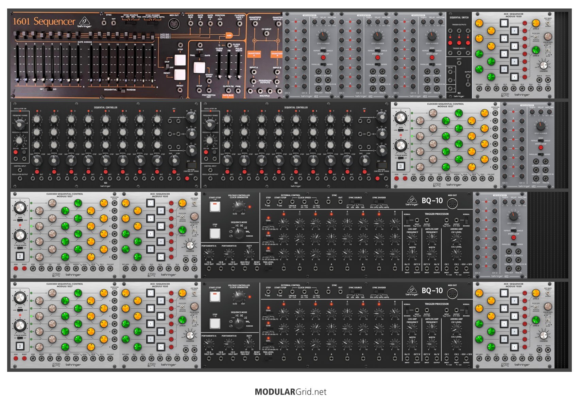Click Clocked Gate 1 Out jack on 1601
The image size is (582, 399).
[x=240, y=23]
